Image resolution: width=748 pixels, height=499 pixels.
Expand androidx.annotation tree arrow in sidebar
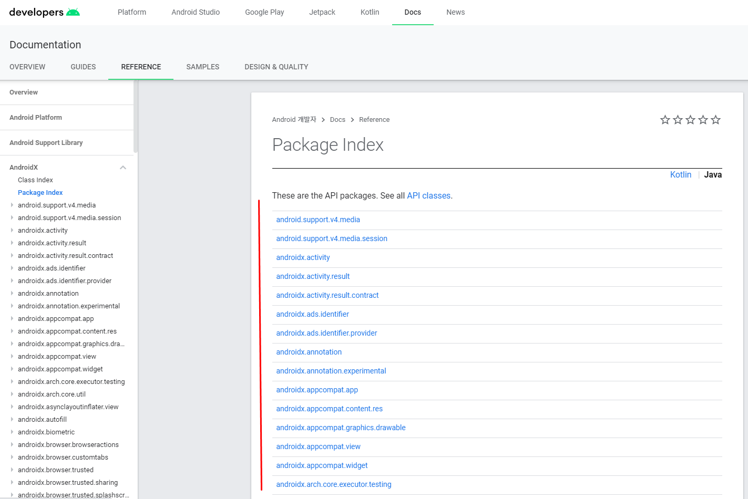[12, 293]
